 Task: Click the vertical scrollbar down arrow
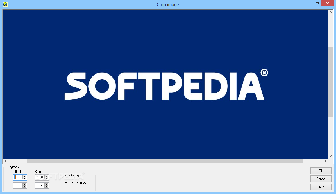[331, 156]
